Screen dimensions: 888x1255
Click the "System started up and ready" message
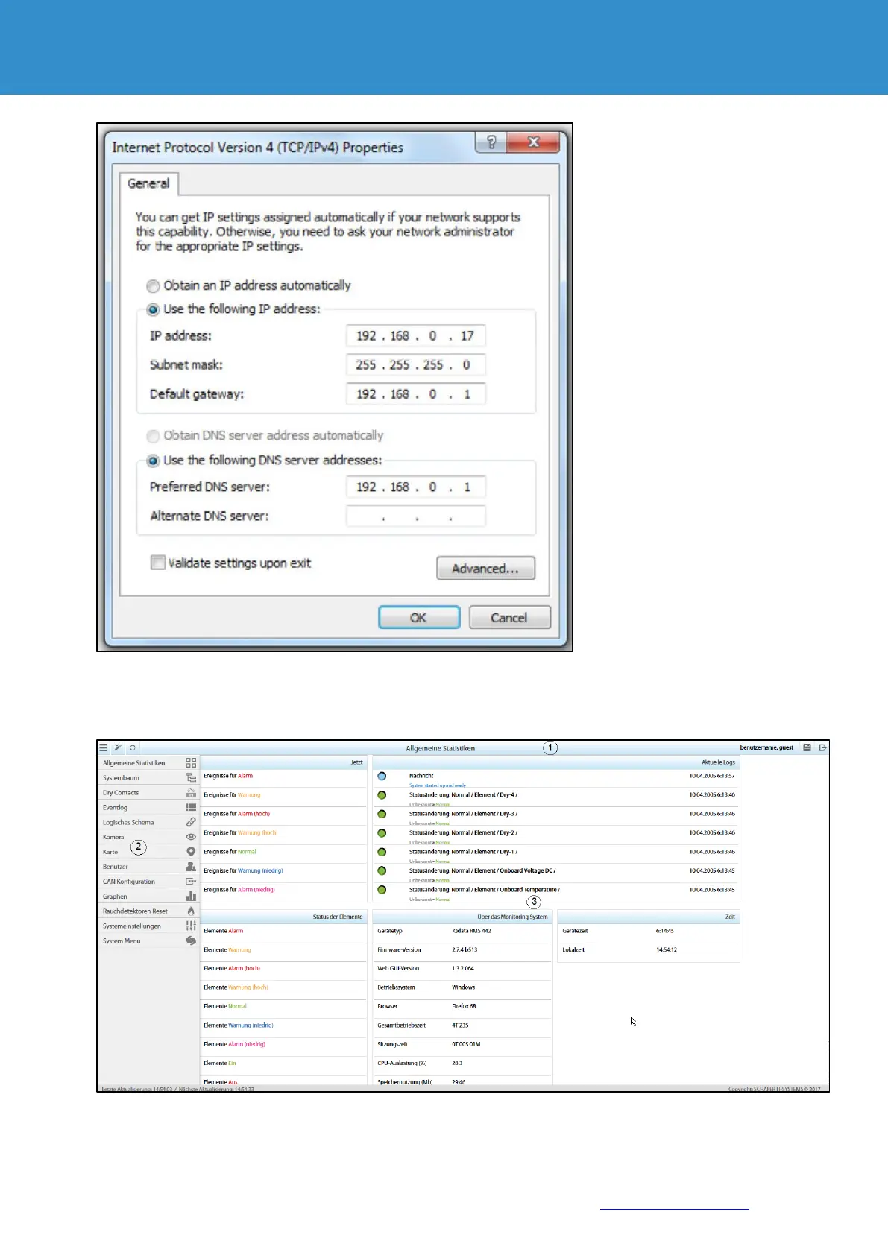(438, 785)
